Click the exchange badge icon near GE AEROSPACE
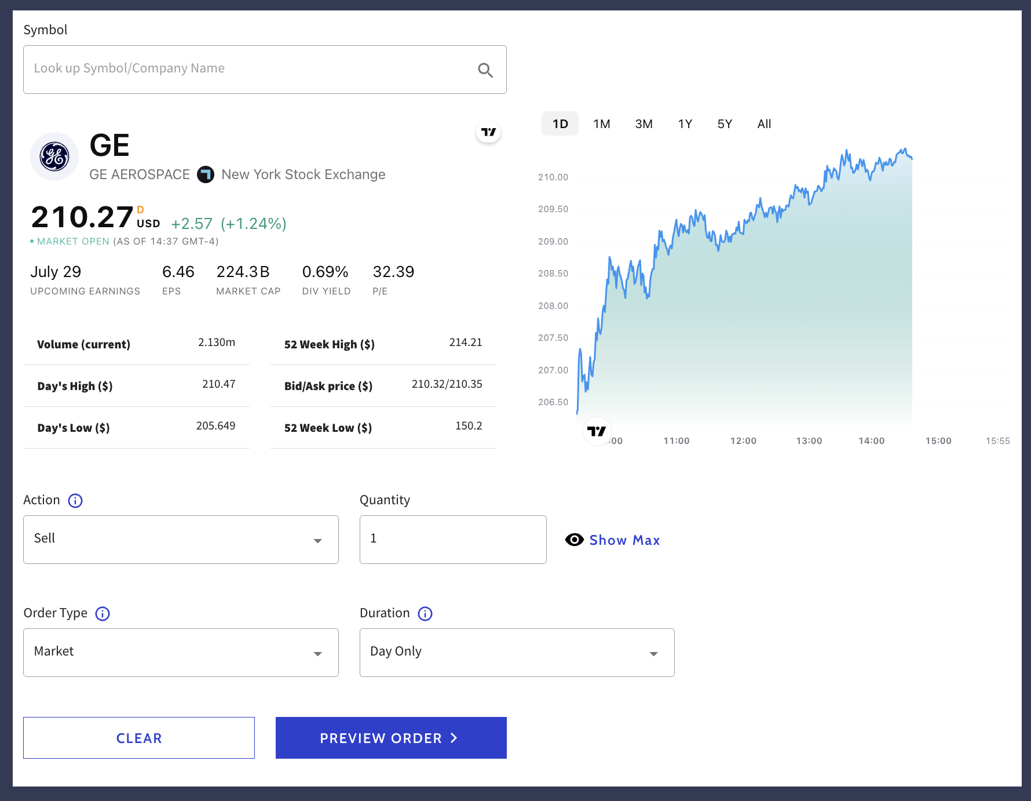 click(x=206, y=174)
